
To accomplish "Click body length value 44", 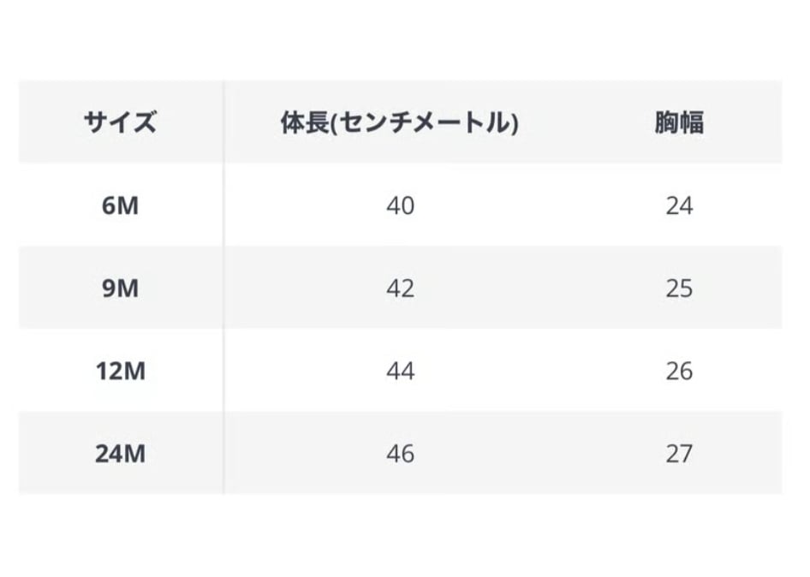I will (400, 371).
